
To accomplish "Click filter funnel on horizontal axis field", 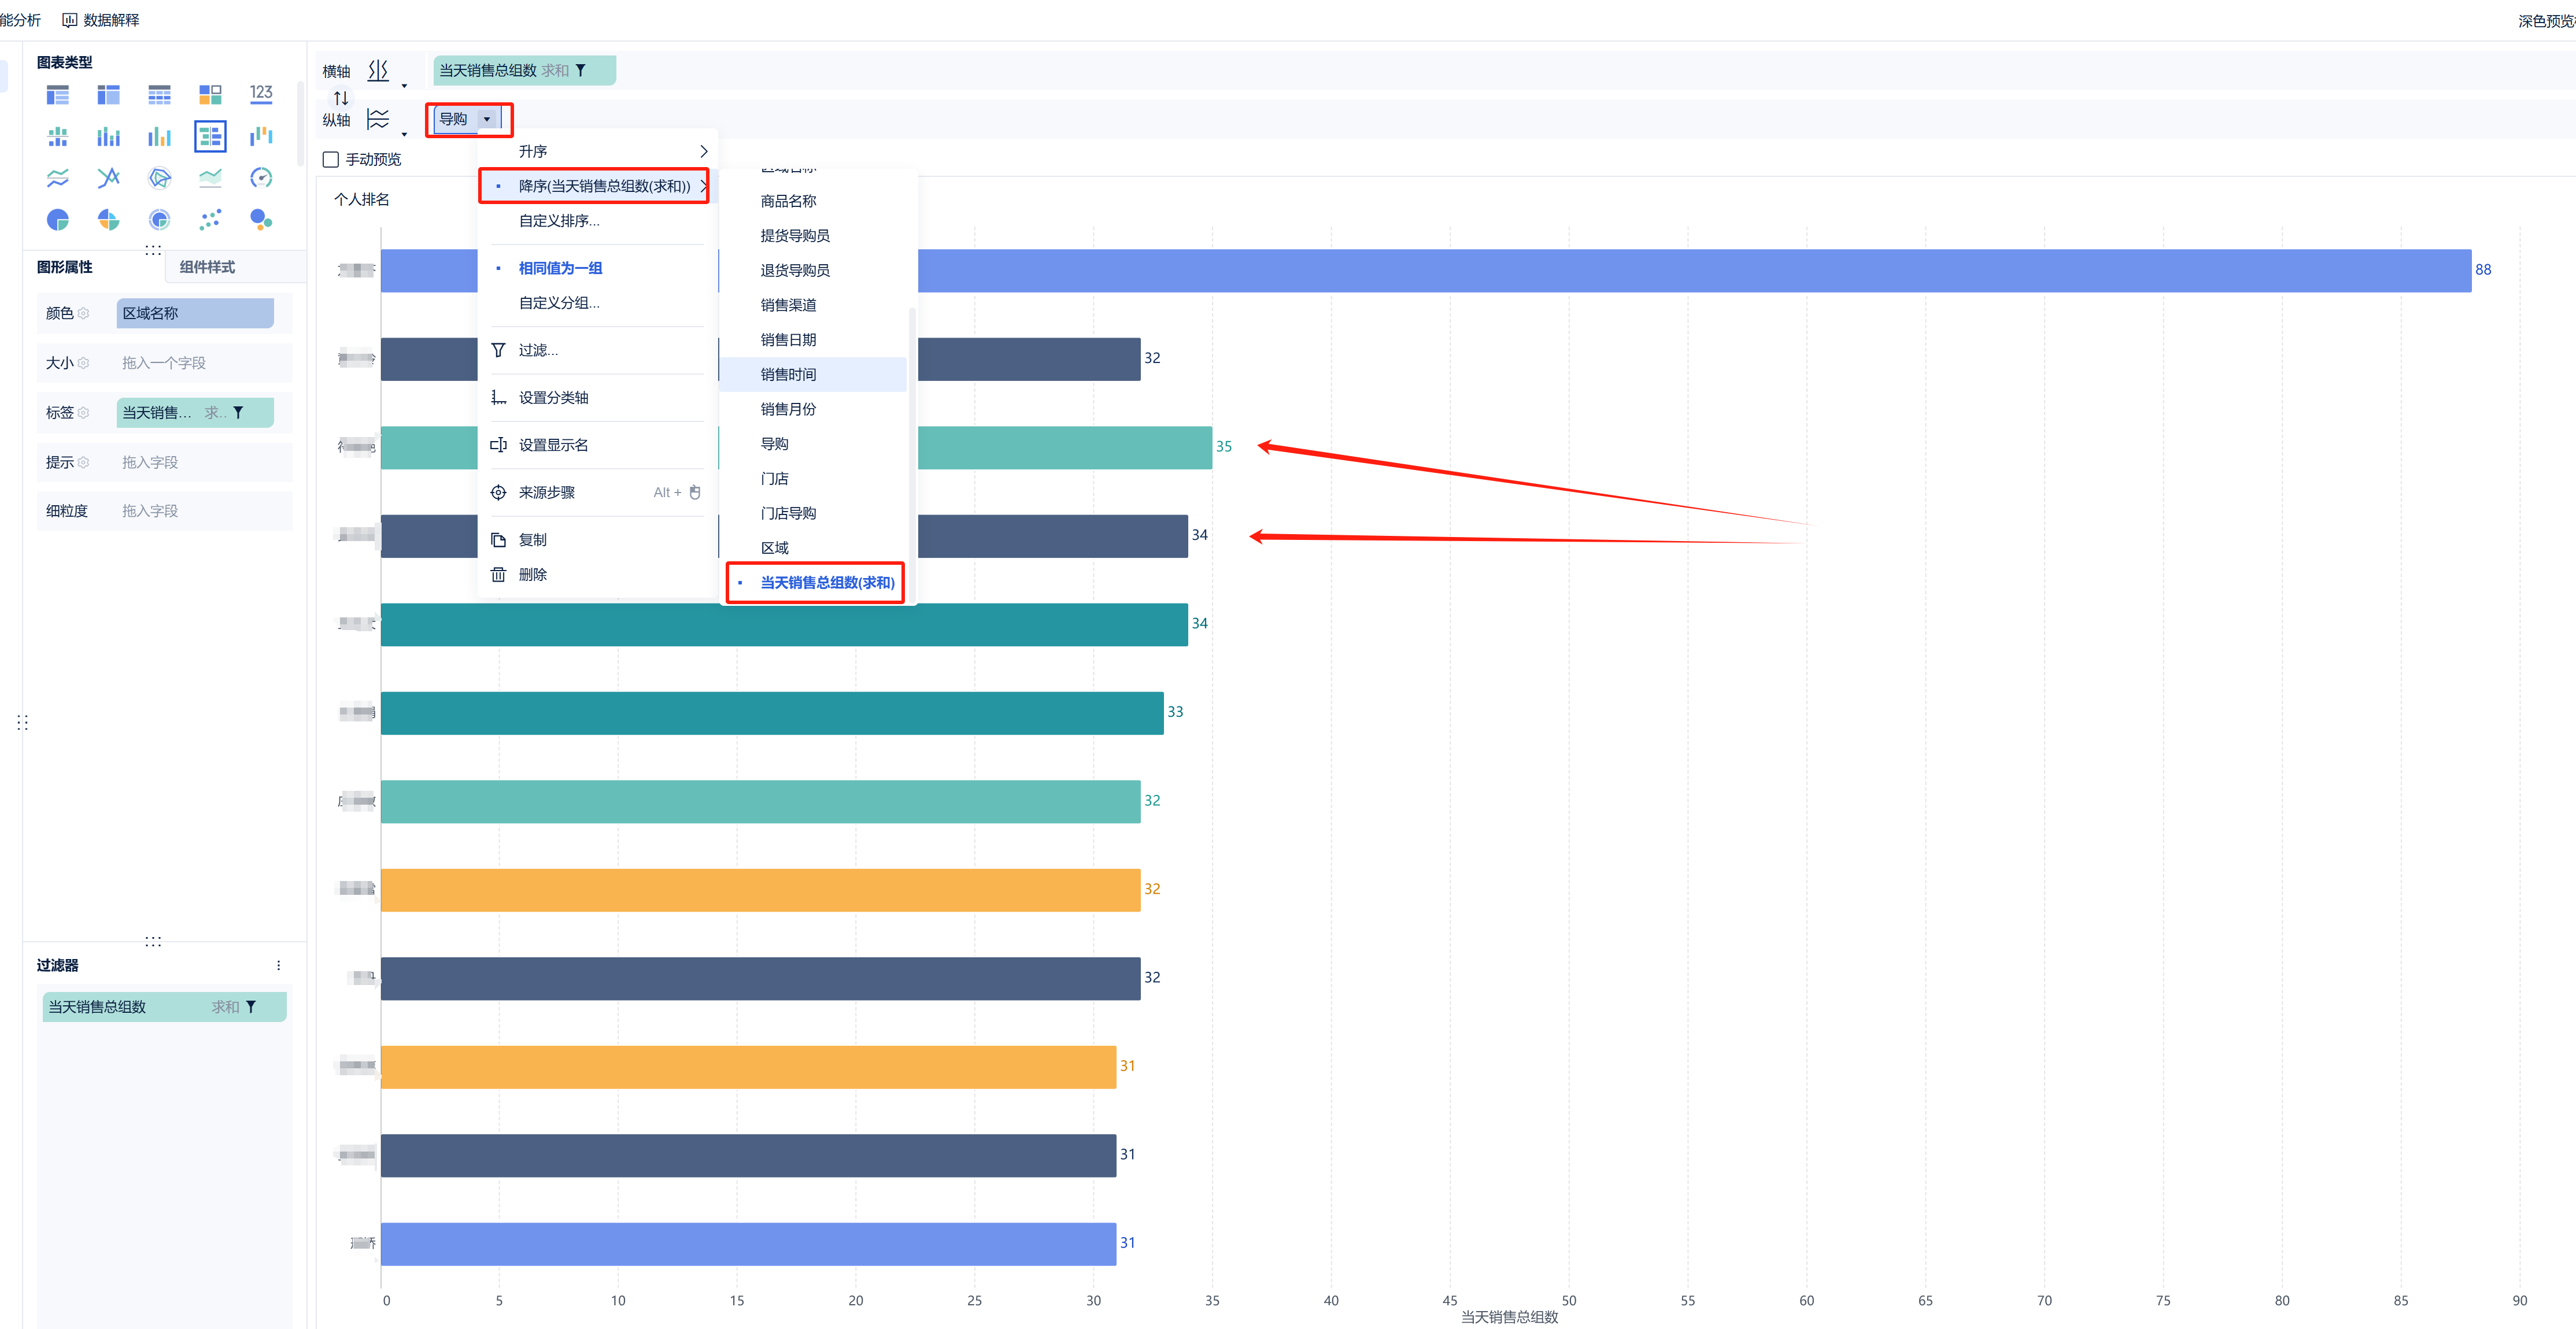I will [581, 71].
